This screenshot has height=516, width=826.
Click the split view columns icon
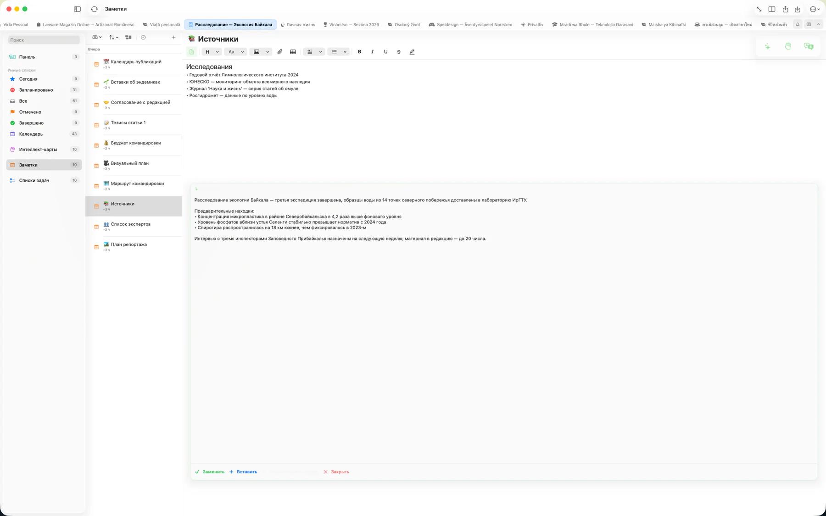[x=772, y=9]
